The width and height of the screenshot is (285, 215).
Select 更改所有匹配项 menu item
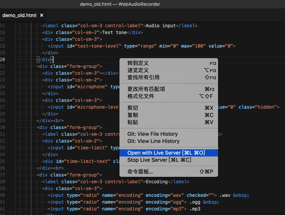(146, 89)
